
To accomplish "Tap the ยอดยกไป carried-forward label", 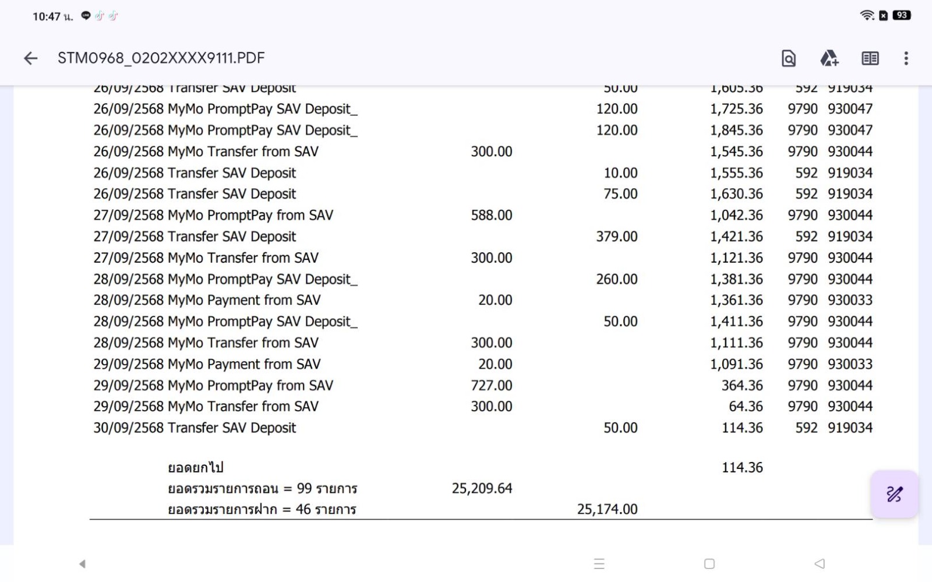I will 195,467.
